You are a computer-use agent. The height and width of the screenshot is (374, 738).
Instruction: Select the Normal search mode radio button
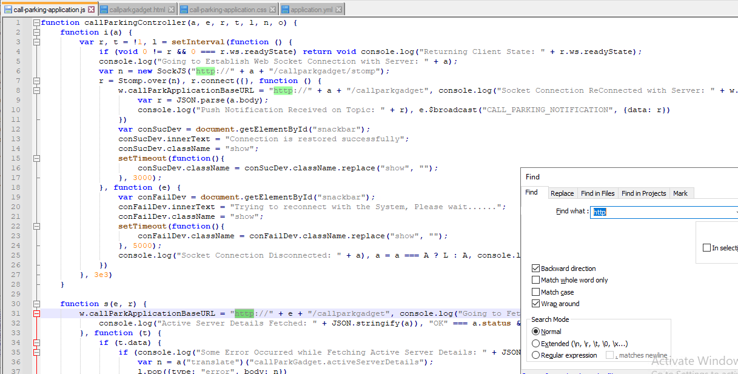pyautogui.click(x=535, y=331)
